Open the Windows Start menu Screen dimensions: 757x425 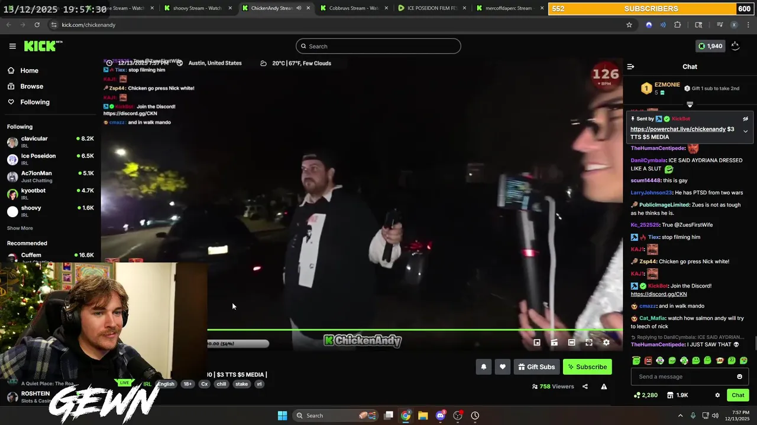(x=282, y=416)
